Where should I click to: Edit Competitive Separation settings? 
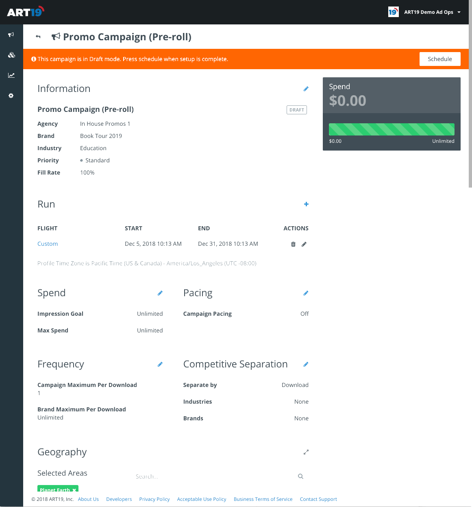click(x=306, y=364)
